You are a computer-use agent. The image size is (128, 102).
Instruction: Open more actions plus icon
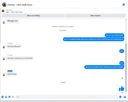3,97
